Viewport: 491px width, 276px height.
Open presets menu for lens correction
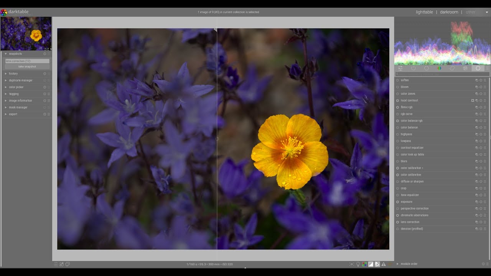[x=485, y=222]
